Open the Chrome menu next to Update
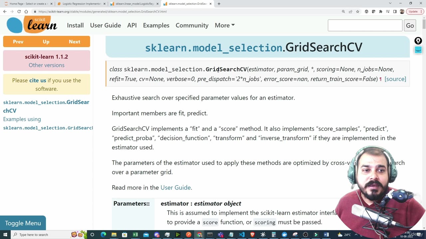The width and height of the screenshot is (426, 239). coord(421,11)
